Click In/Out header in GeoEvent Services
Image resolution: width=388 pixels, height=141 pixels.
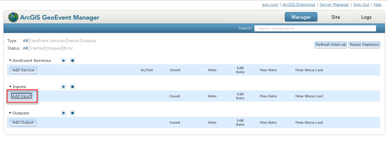147,70
